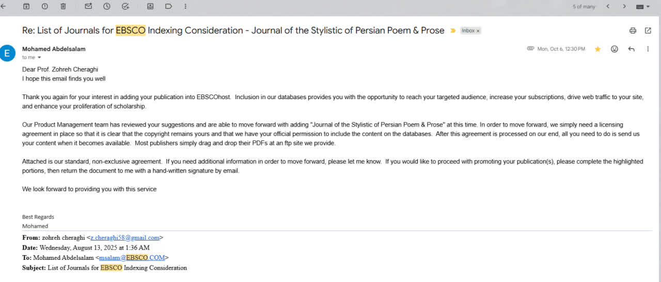Click the z.cheraghi58@gmail.com email link
This screenshot has width=661, height=282.
125,238
